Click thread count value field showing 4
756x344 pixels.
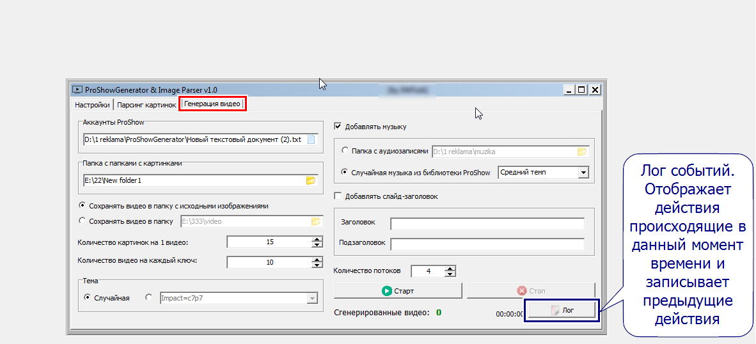(x=428, y=271)
